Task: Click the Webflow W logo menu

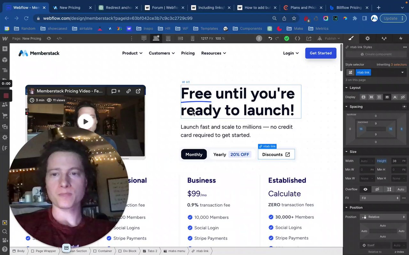Action: [x=5, y=38]
